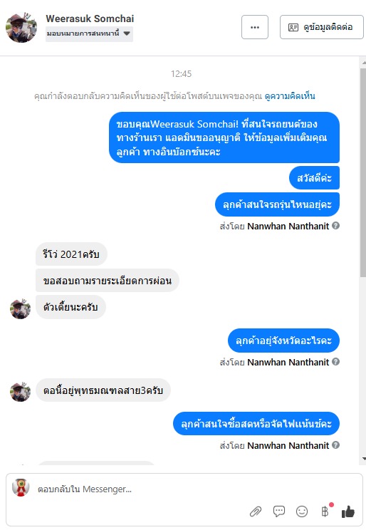
Task: Click the scrollbar down arrow
Action: tap(364, 459)
